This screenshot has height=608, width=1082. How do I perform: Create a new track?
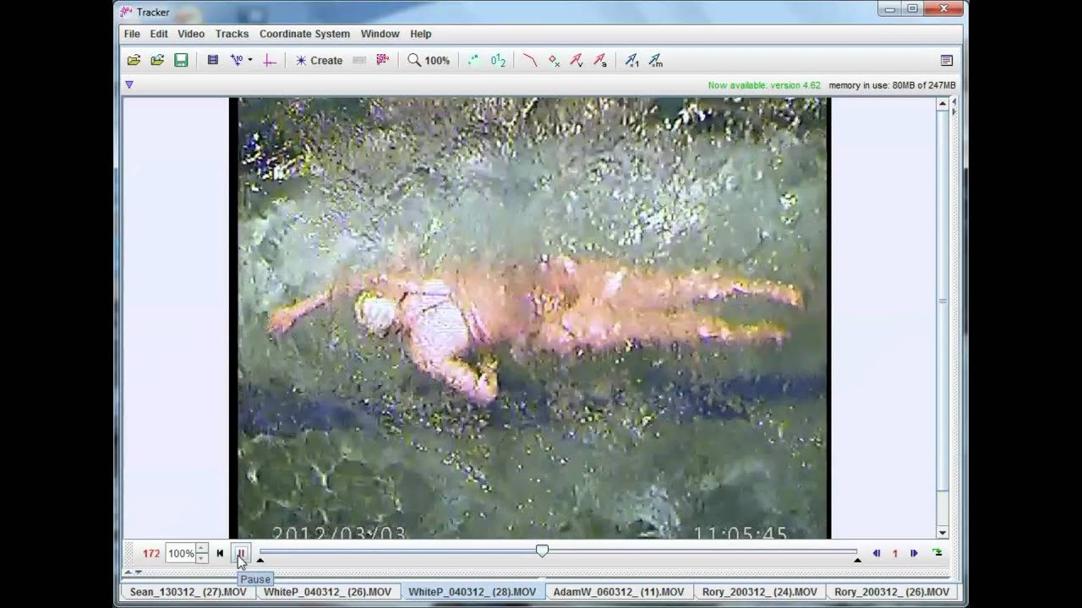[318, 60]
